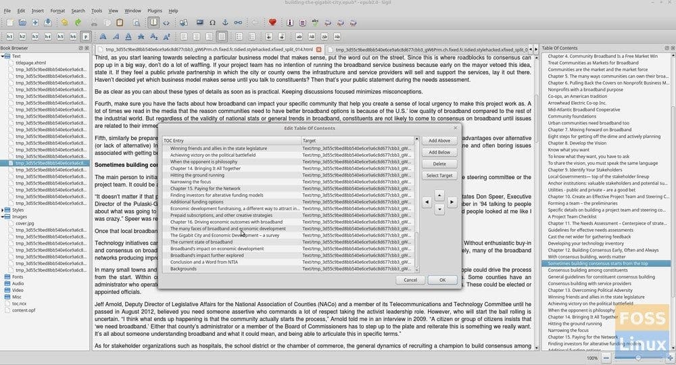Switch to the split_014.html editor tab
This screenshot has height=365, width=676.
pos(209,49)
